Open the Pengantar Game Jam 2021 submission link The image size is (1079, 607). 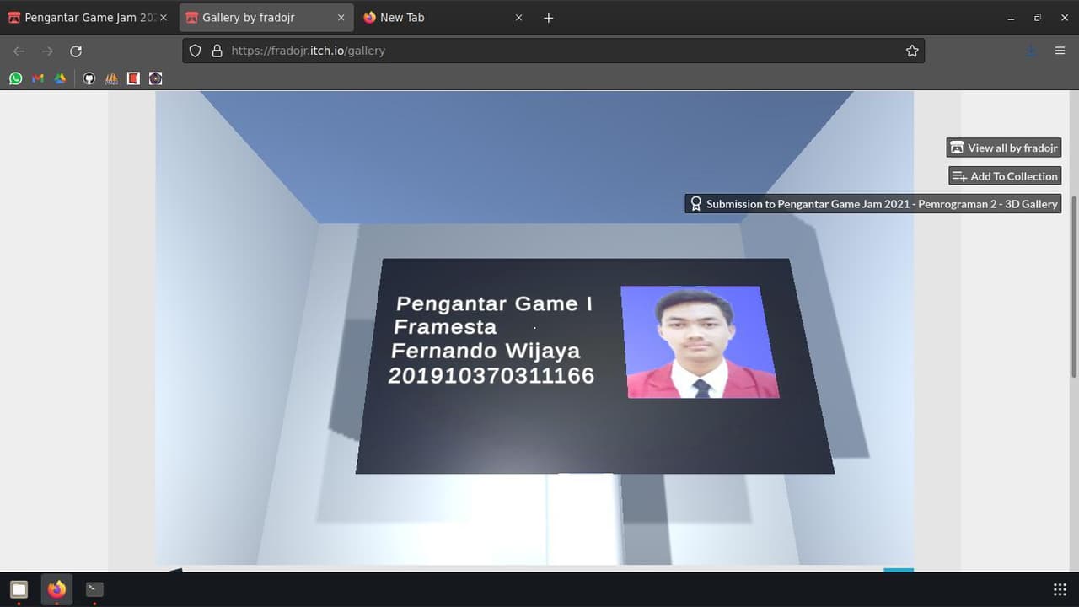coord(872,204)
